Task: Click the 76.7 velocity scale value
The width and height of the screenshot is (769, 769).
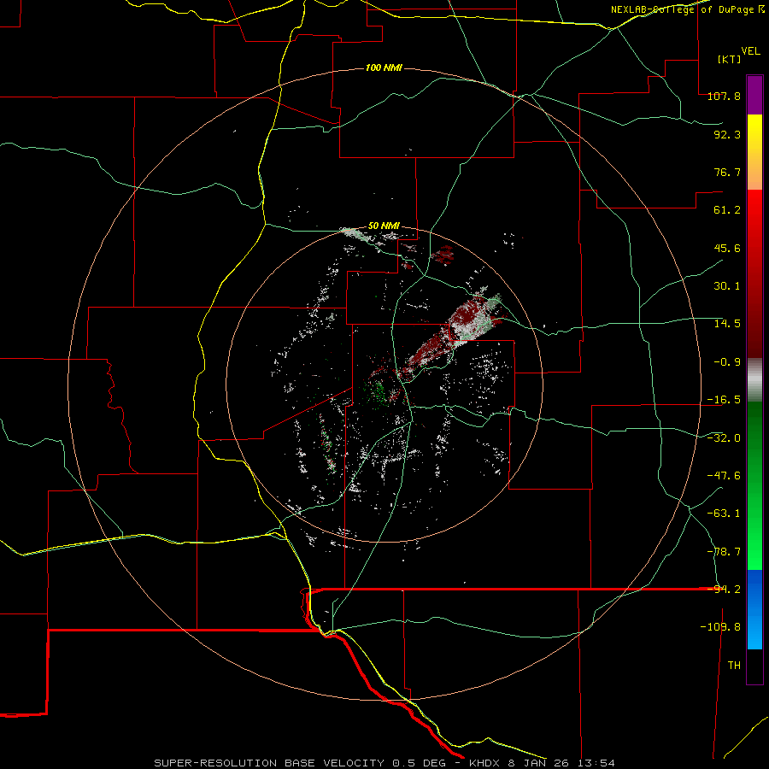Action: coord(727,172)
